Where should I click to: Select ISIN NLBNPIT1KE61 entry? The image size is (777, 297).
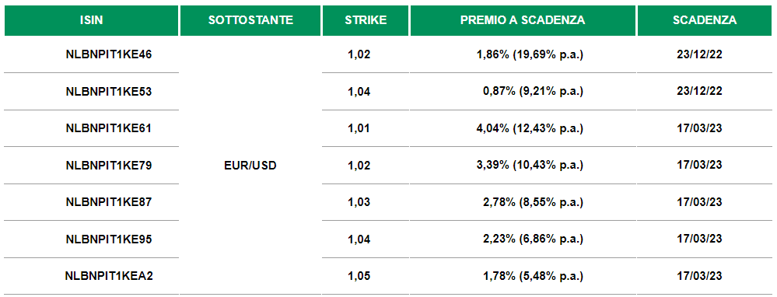(109, 128)
